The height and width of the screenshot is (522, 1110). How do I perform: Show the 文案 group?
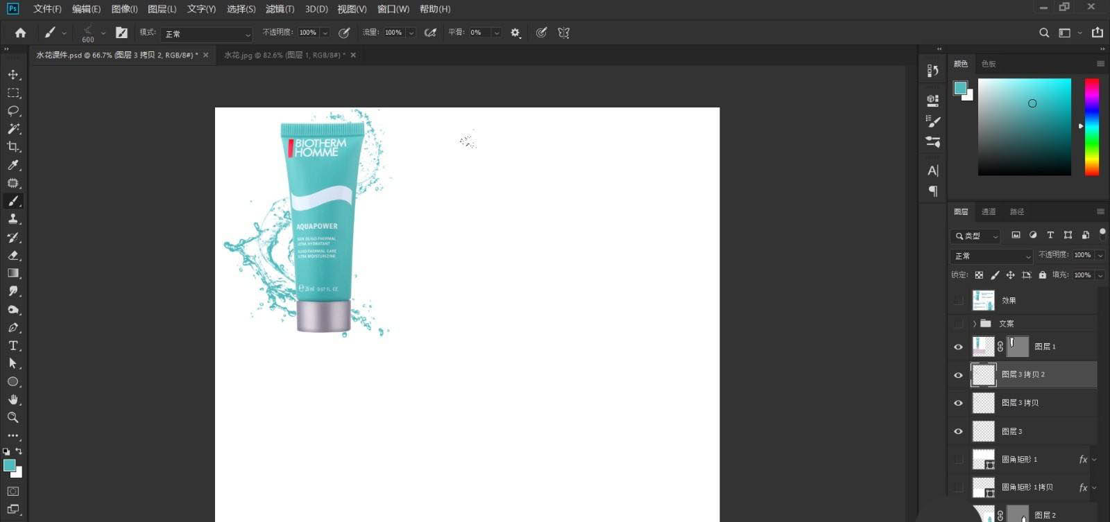pos(958,324)
